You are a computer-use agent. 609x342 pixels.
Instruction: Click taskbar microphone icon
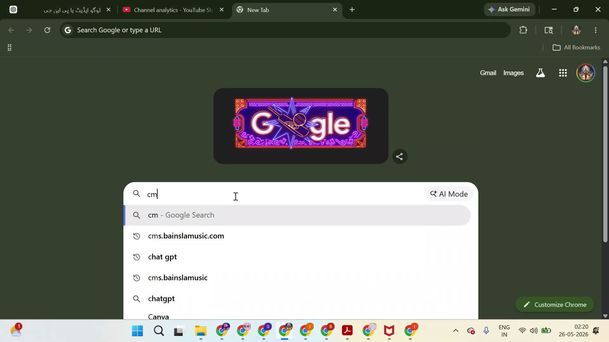pos(486,331)
